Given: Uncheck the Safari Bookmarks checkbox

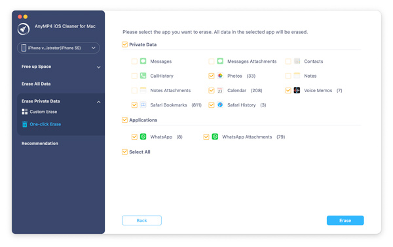Looking at the screenshot, I should 134,105.
